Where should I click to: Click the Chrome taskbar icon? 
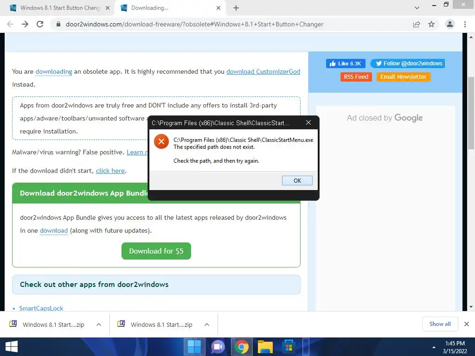pos(241,347)
